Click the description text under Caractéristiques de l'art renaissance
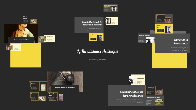196x110 pixels. click(x=129, y=101)
